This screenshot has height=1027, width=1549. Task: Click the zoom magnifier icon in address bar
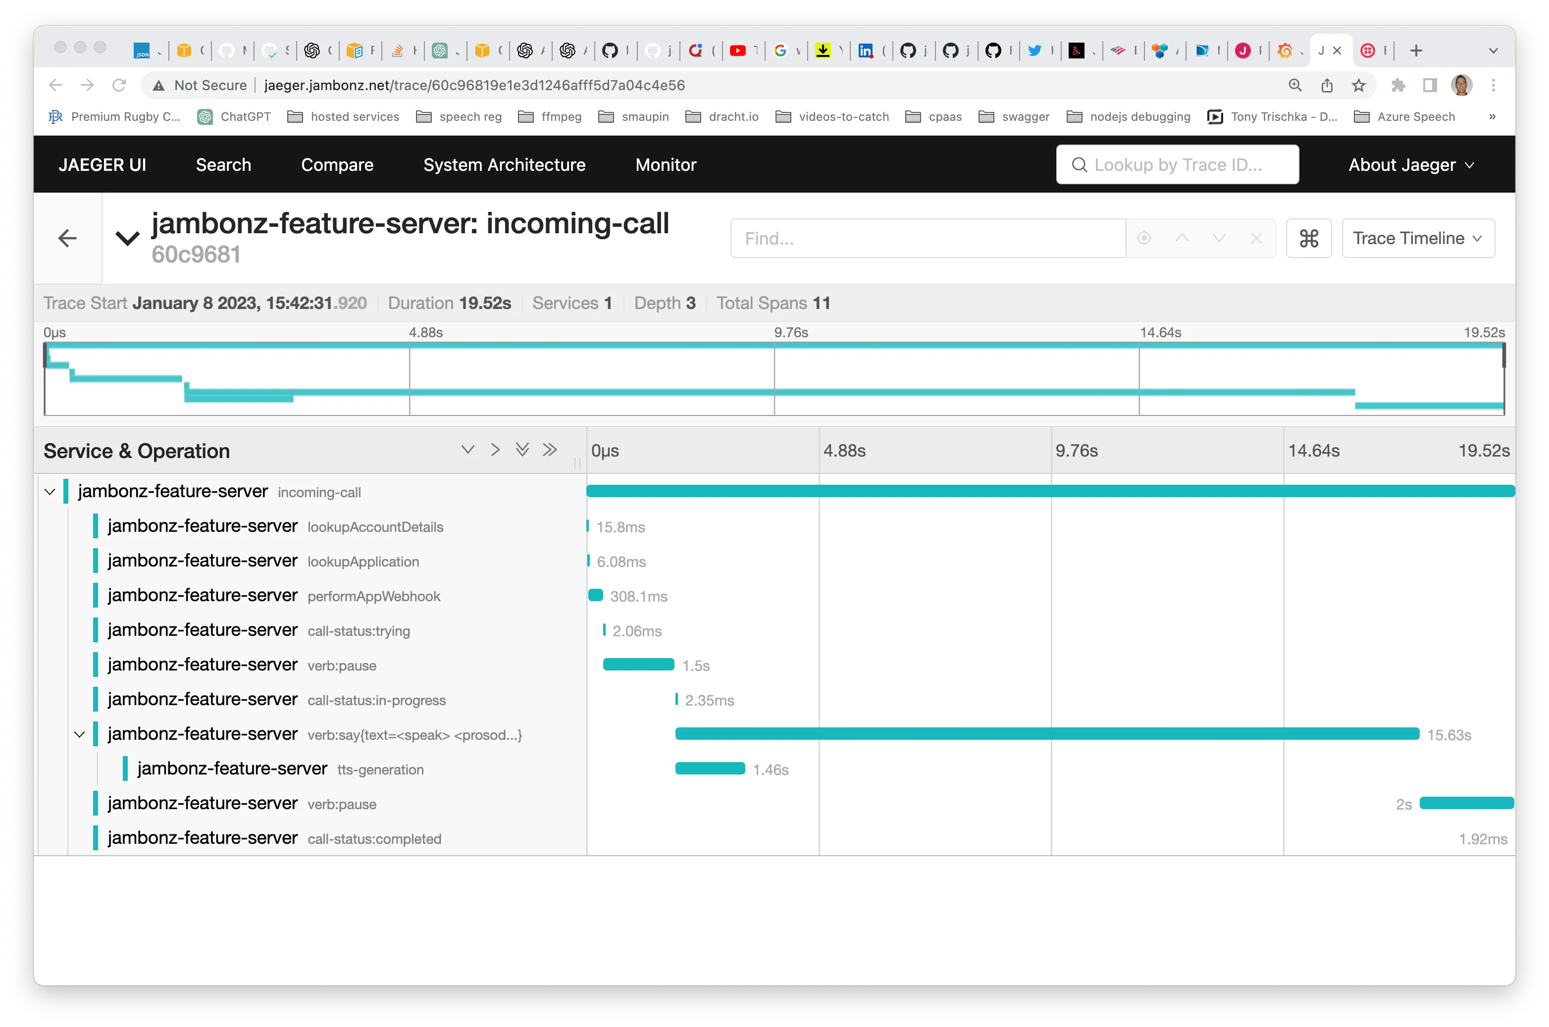click(x=1295, y=85)
